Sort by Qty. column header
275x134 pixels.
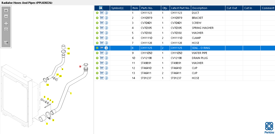tap(165, 8)
